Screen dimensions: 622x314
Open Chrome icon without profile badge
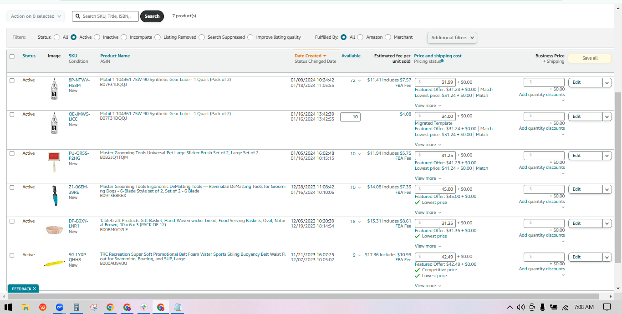(110, 307)
